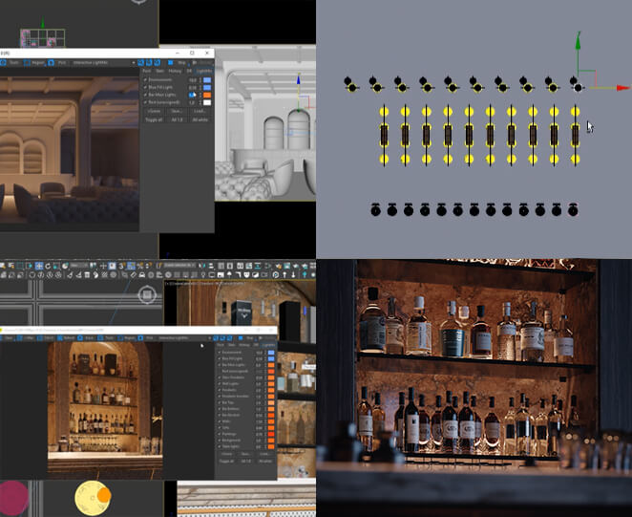Click the orange sun disk on yellow circle
Screen dimensions: 632x517
103,496
